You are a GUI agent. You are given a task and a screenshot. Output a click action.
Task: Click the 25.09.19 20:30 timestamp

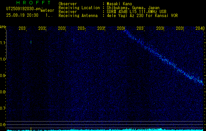click(22, 15)
